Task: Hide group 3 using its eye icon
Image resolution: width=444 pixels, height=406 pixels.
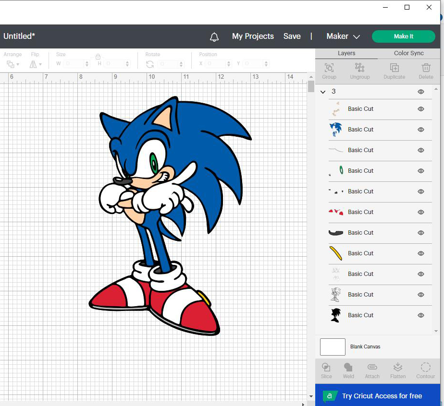Action: [x=421, y=92]
